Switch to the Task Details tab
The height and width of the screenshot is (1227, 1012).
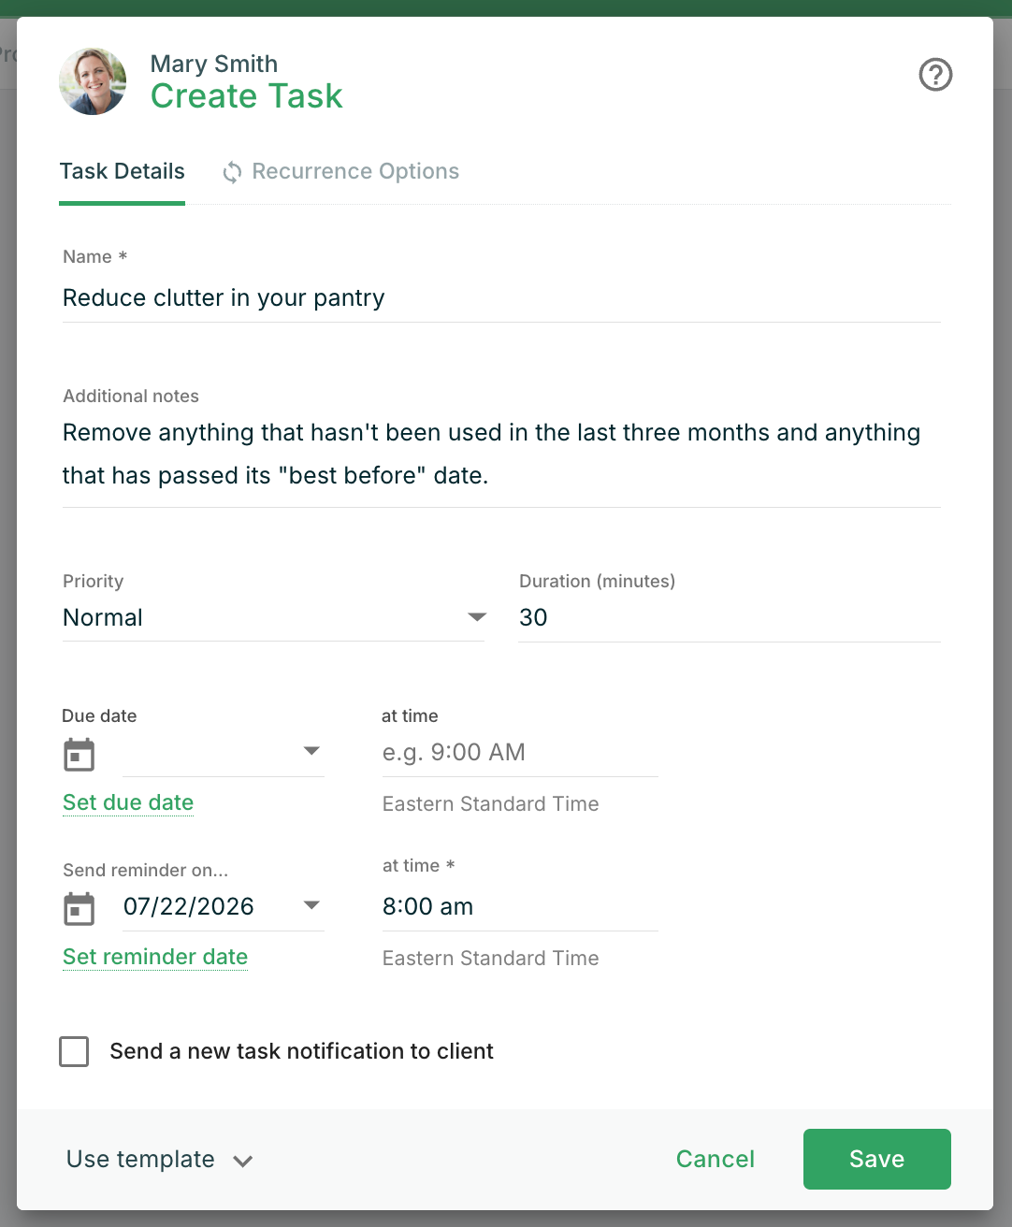tap(123, 172)
